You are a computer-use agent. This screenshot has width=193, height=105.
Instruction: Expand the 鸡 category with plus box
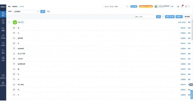coord(14,33)
